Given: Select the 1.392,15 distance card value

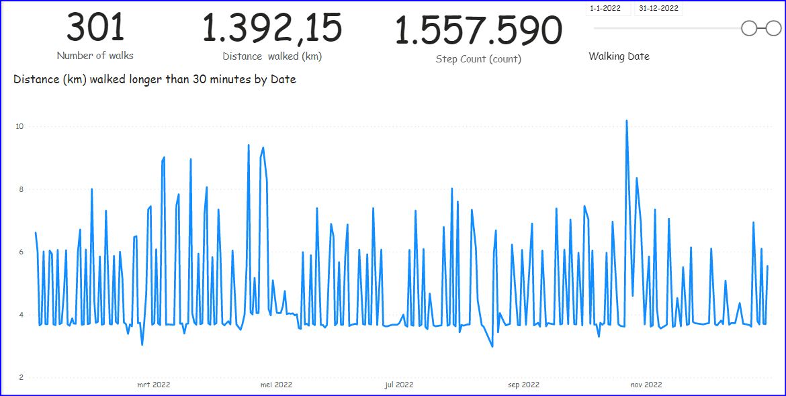Looking at the screenshot, I should 272,28.
